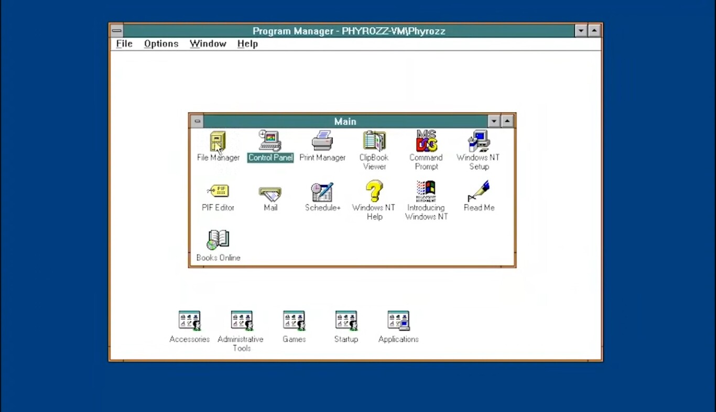Launch Books Online
The image size is (716, 412).
[218, 240]
